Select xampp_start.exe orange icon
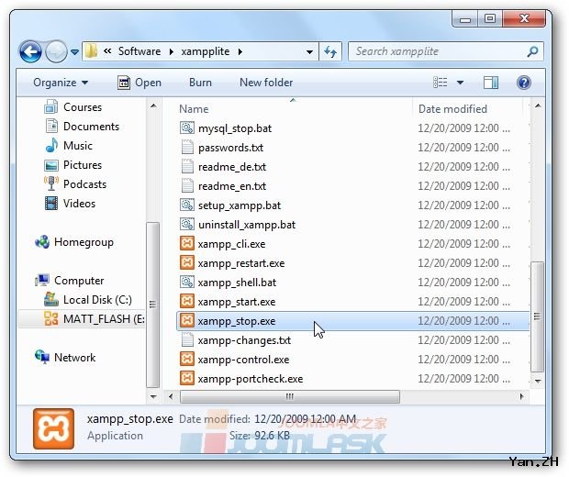The width and height of the screenshot is (569, 477). (x=187, y=301)
